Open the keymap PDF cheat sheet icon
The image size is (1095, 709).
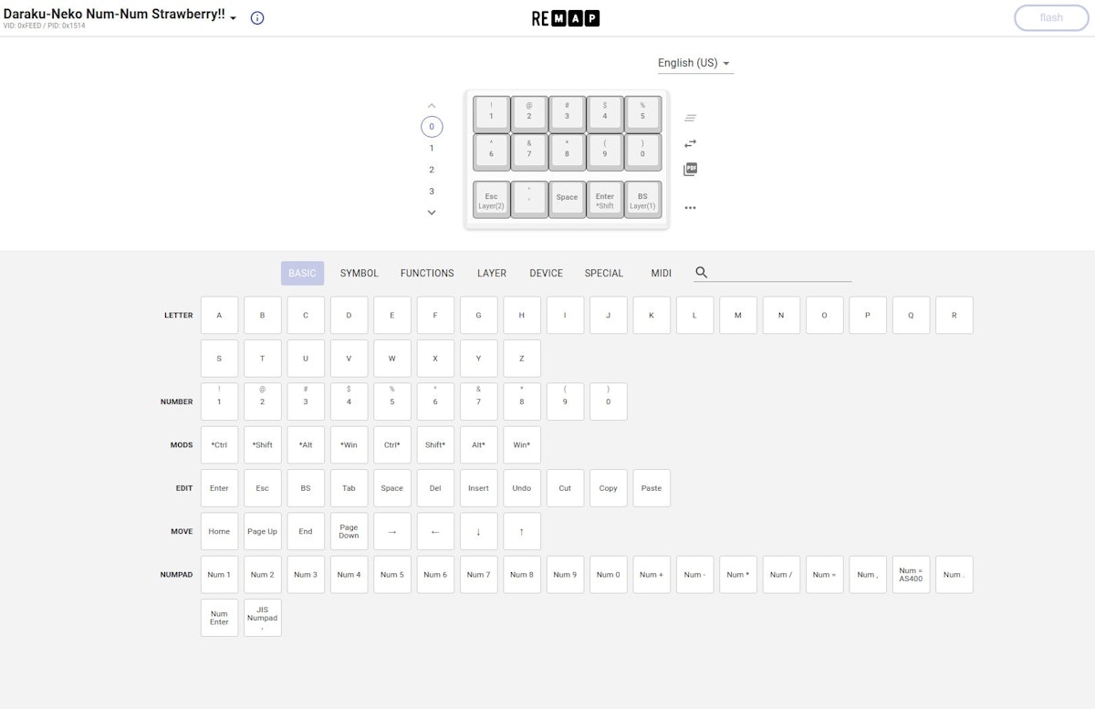pyautogui.click(x=691, y=170)
